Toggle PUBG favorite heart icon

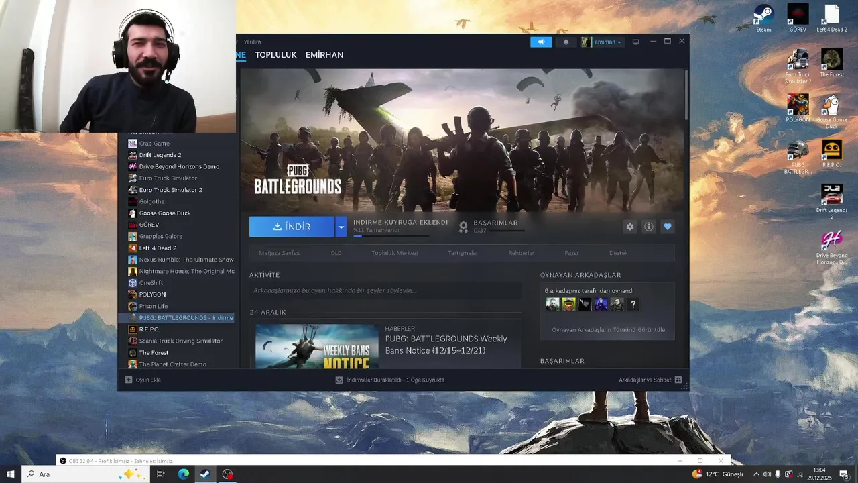click(667, 227)
